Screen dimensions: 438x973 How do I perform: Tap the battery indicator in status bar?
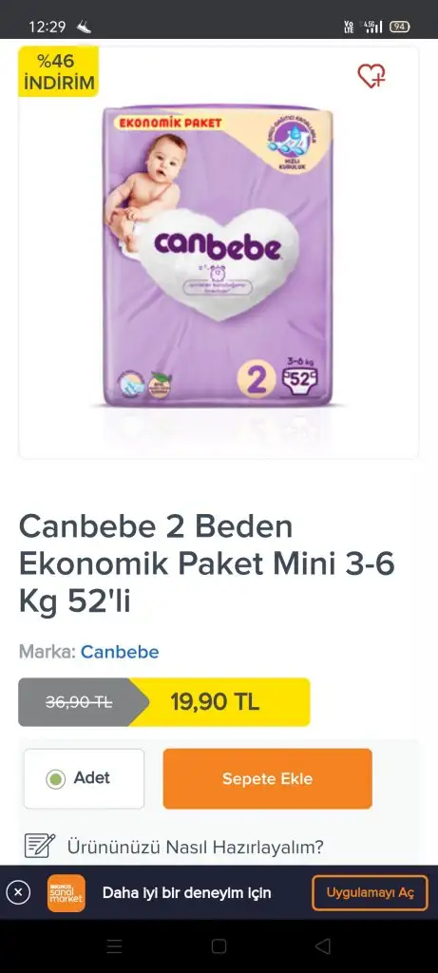click(400, 27)
